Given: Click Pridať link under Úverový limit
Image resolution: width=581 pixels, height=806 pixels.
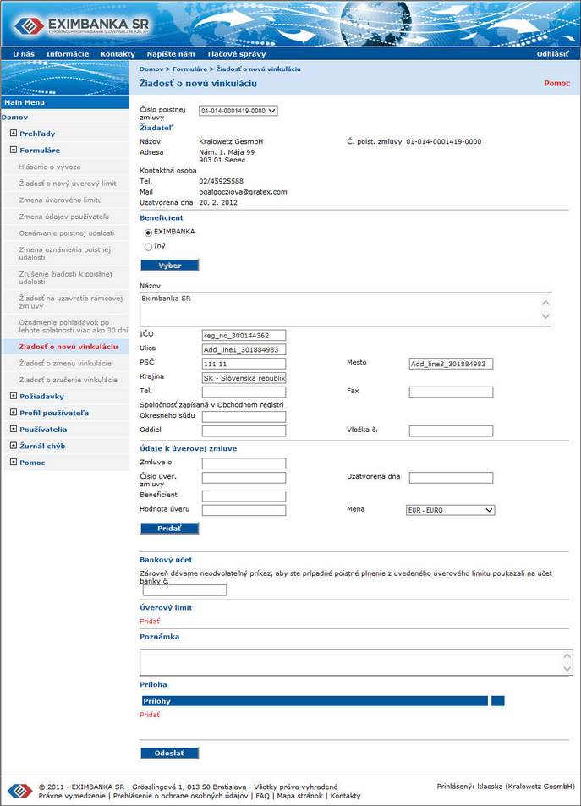Looking at the screenshot, I should click(150, 622).
